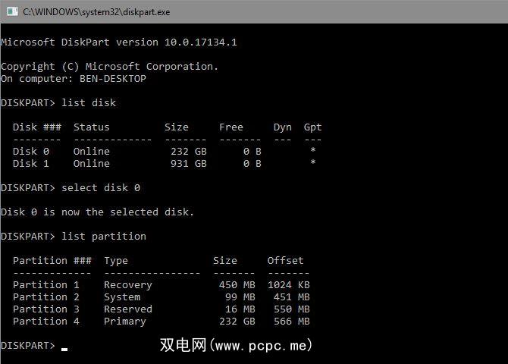Click the Partition 2 System row
This screenshot has width=508, height=364.
pos(161,297)
